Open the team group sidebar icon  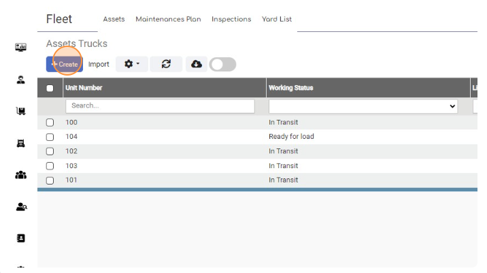click(21, 175)
